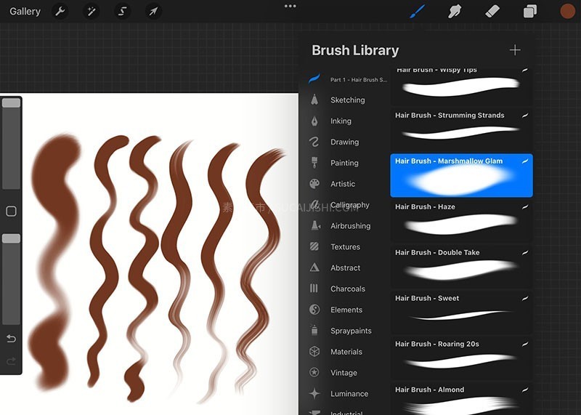Open the Abstract brush set
Screen dimensions: 581x415
[x=346, y=267]
